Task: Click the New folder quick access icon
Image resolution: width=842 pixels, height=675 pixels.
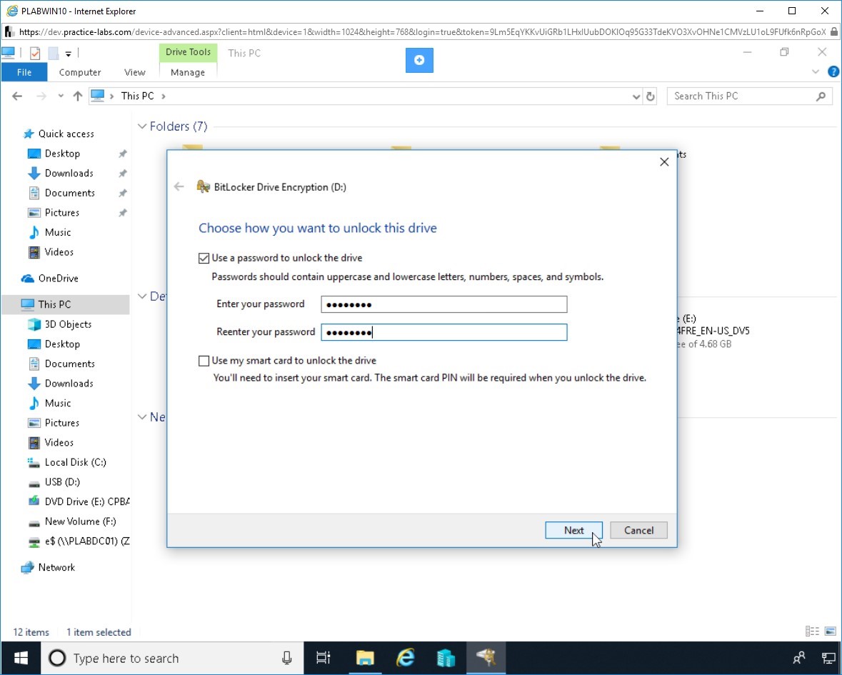Action: click(53, 53)
